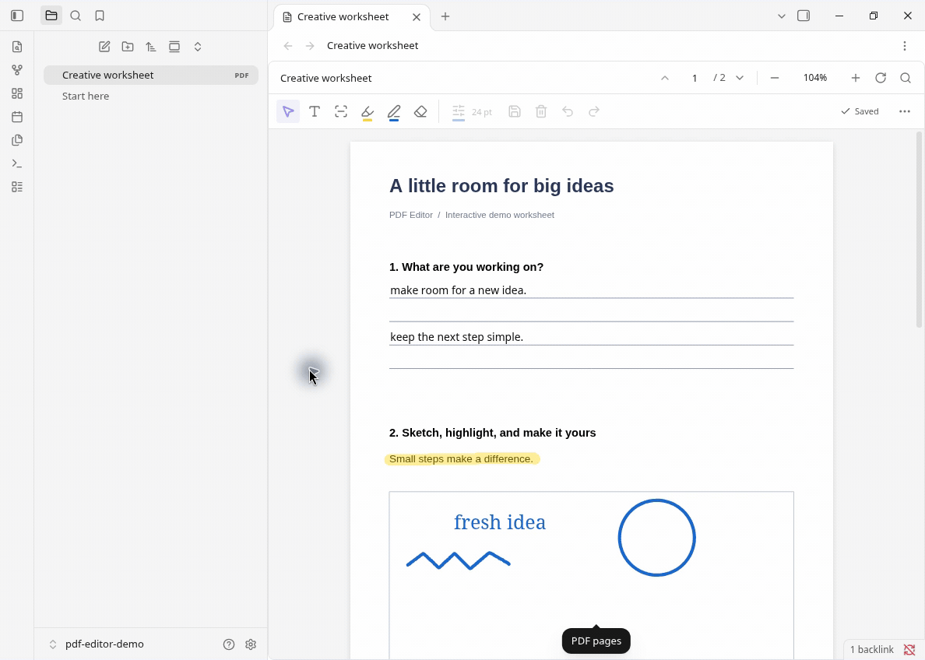Save annotations floppy disk icon
Screen dimensions: 925x660
click(x=515, y=111)
